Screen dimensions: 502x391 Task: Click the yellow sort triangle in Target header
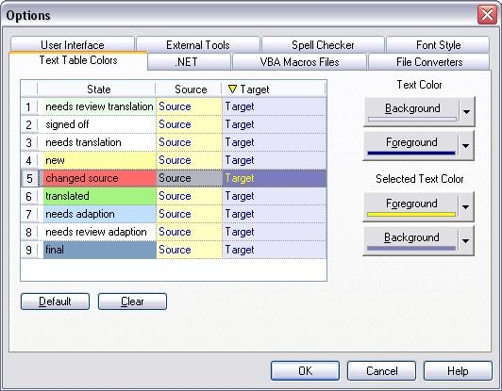pyautogui.click(x=232, y=90)
